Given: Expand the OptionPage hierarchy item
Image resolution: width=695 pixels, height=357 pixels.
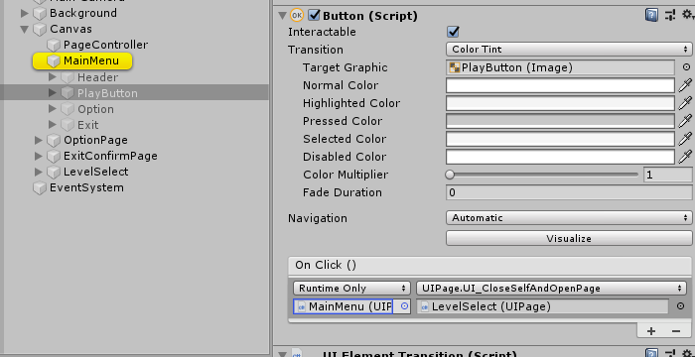Looking at the screenshot, I should point(39,141).
